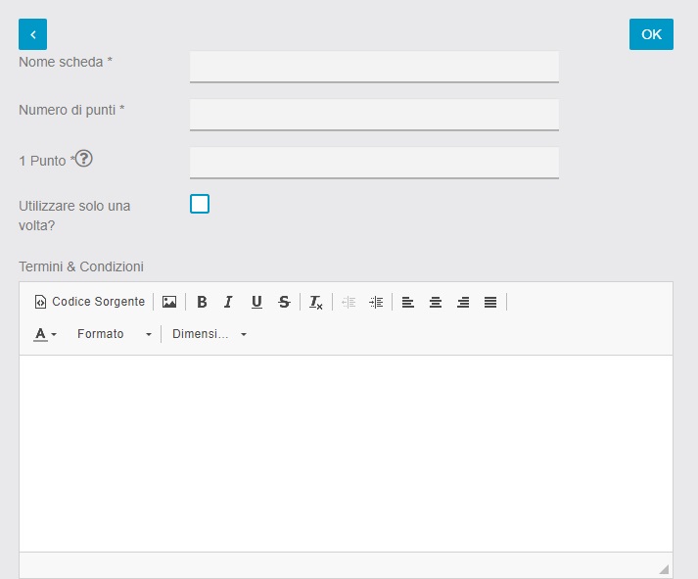Align text to the left
This screenshot has width=698, height=579.
click(x=408, y=302)
